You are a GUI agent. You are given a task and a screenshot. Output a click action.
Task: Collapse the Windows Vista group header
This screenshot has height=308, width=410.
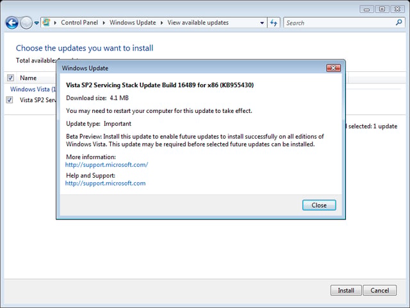click(x=33, y=89)
